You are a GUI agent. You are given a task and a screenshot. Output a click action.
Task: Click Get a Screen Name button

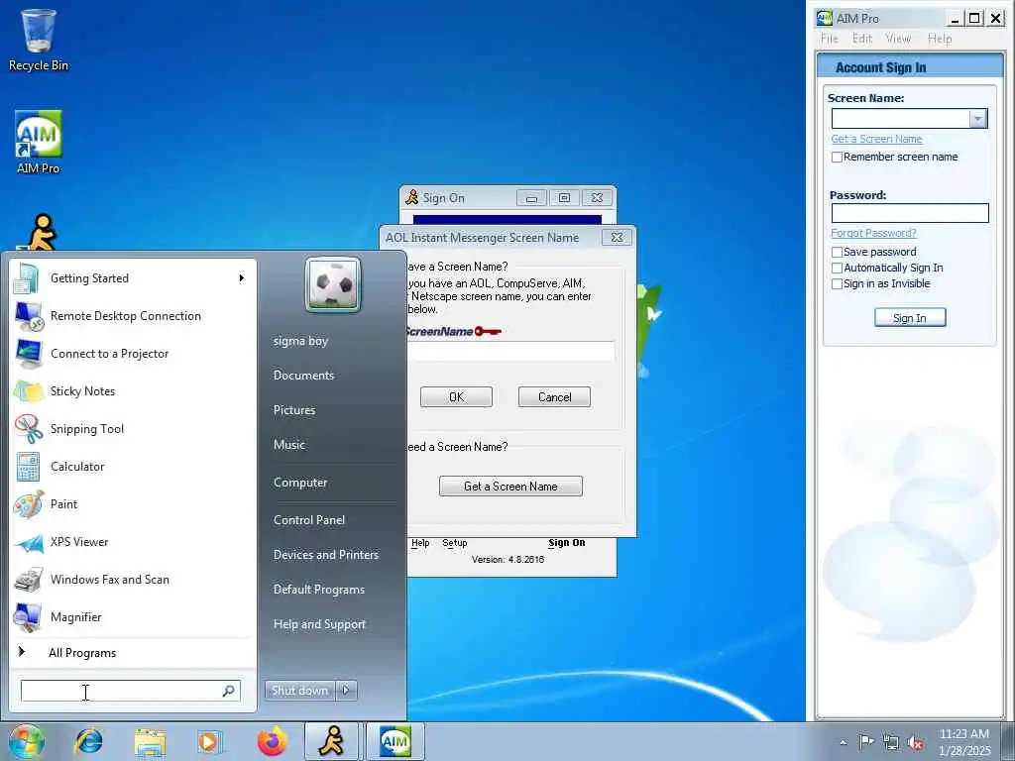(510, 486)
